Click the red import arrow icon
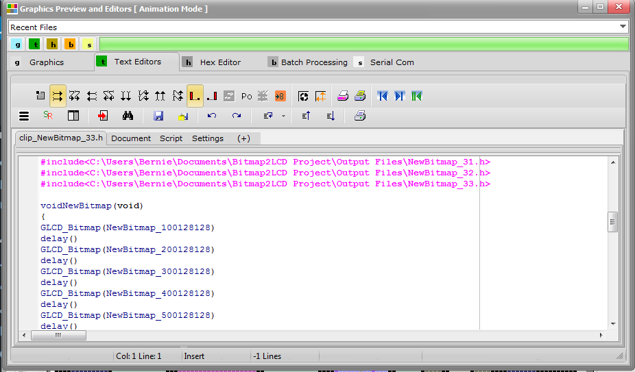The width and height of the screenshot is (635, 372). coord(102,116)
